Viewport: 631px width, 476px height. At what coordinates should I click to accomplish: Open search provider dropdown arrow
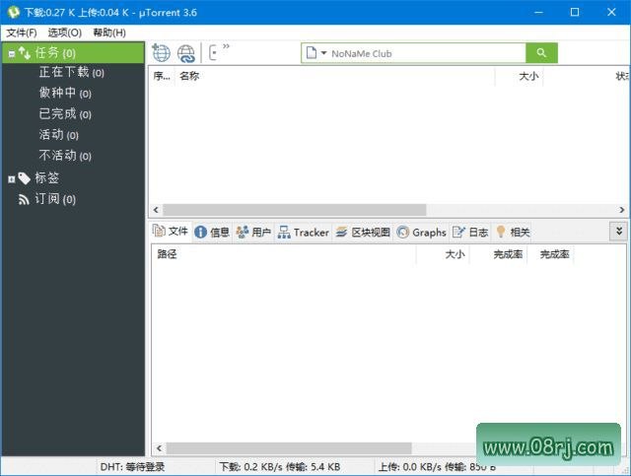pyautogui.click(x=323, y=52)
